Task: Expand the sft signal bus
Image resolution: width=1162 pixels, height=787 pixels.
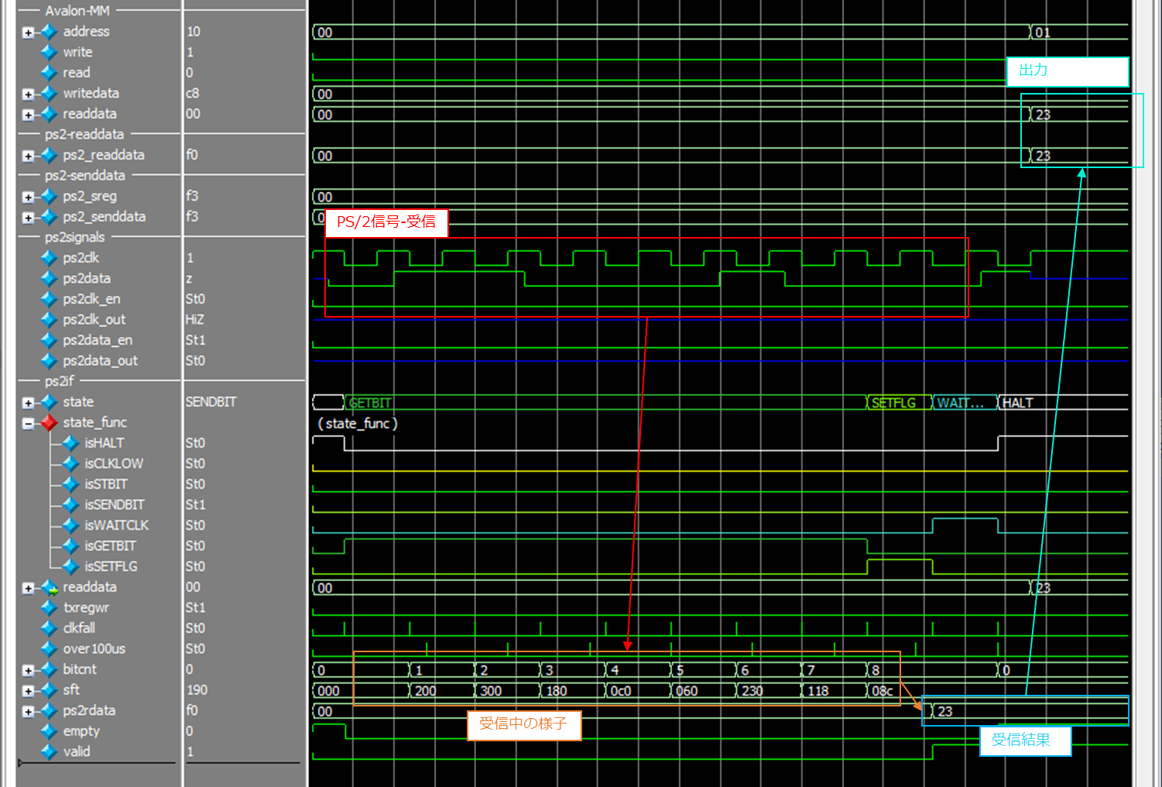Action: (28, 691)
